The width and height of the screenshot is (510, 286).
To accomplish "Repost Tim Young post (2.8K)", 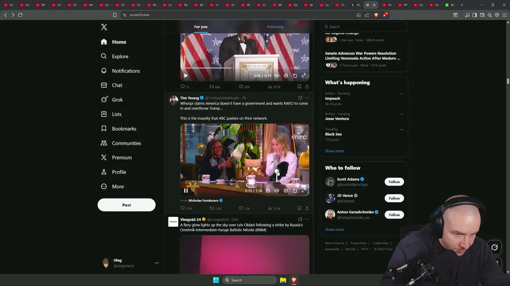I will [x=215, y=208].
